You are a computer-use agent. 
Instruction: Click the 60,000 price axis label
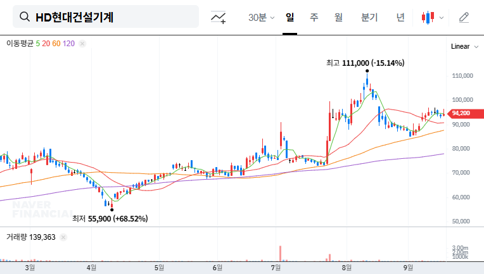coord(461,197)
